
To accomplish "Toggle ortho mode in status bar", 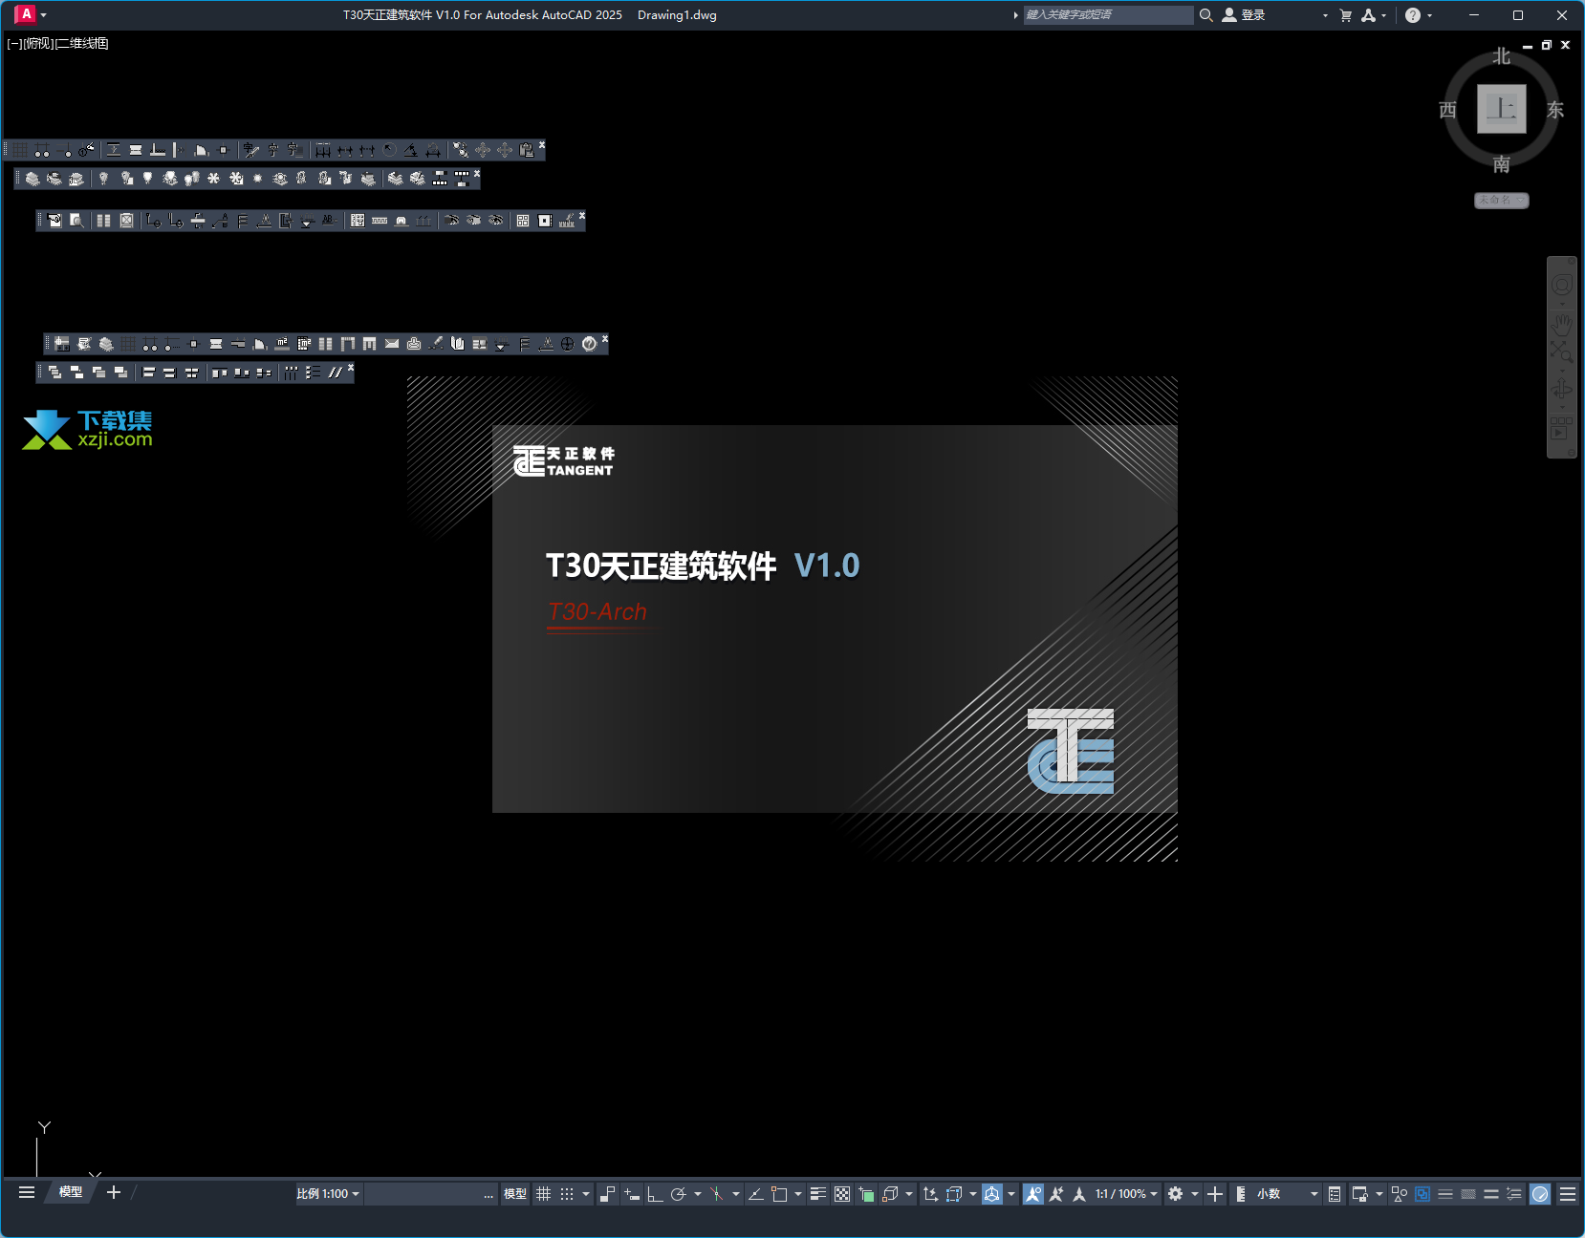I will point(655,1194).
